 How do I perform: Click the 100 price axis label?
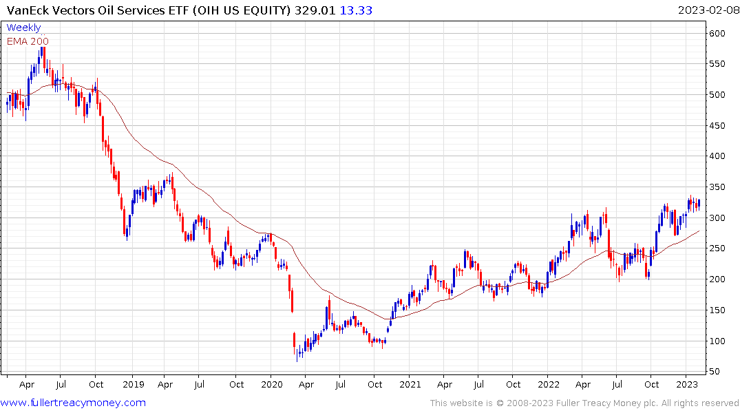[717, 341]
